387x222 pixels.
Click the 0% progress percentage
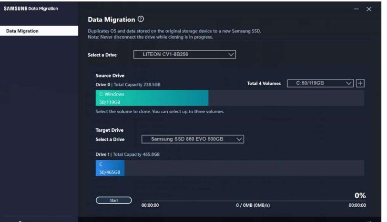pyautogui.click(x=360, y=195)
